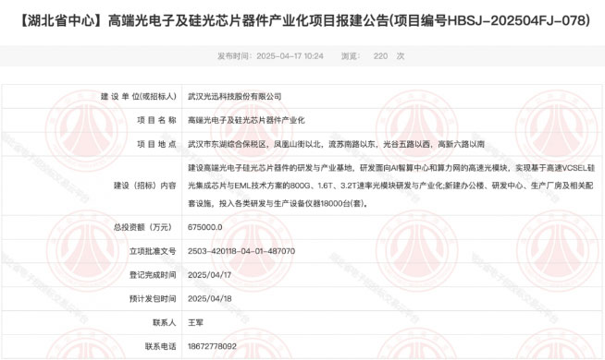Click the publish time 2025-04-17 10:24
This screenshot has width=605, height=360.
[290, 56]
